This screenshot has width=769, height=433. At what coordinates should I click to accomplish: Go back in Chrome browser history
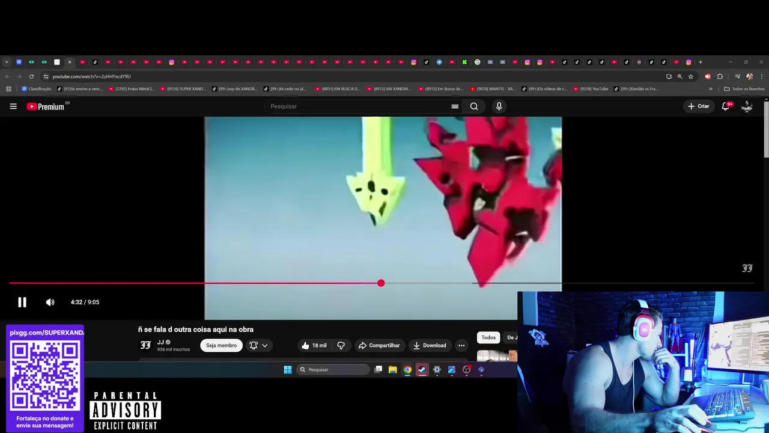coord(7,76)
